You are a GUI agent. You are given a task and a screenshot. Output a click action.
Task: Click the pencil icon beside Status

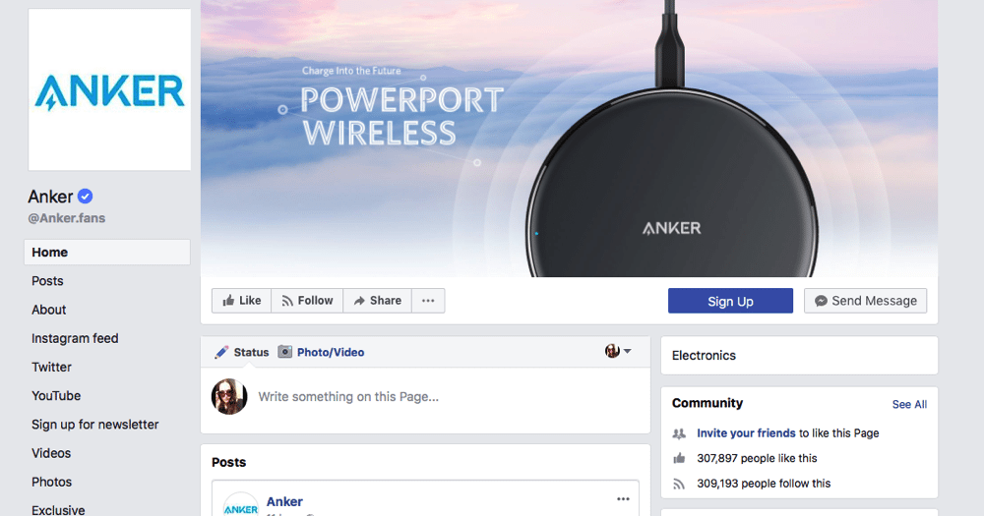click(220, 353)
